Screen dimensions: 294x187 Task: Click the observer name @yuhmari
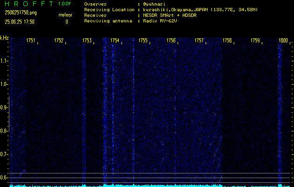point(154,4)
